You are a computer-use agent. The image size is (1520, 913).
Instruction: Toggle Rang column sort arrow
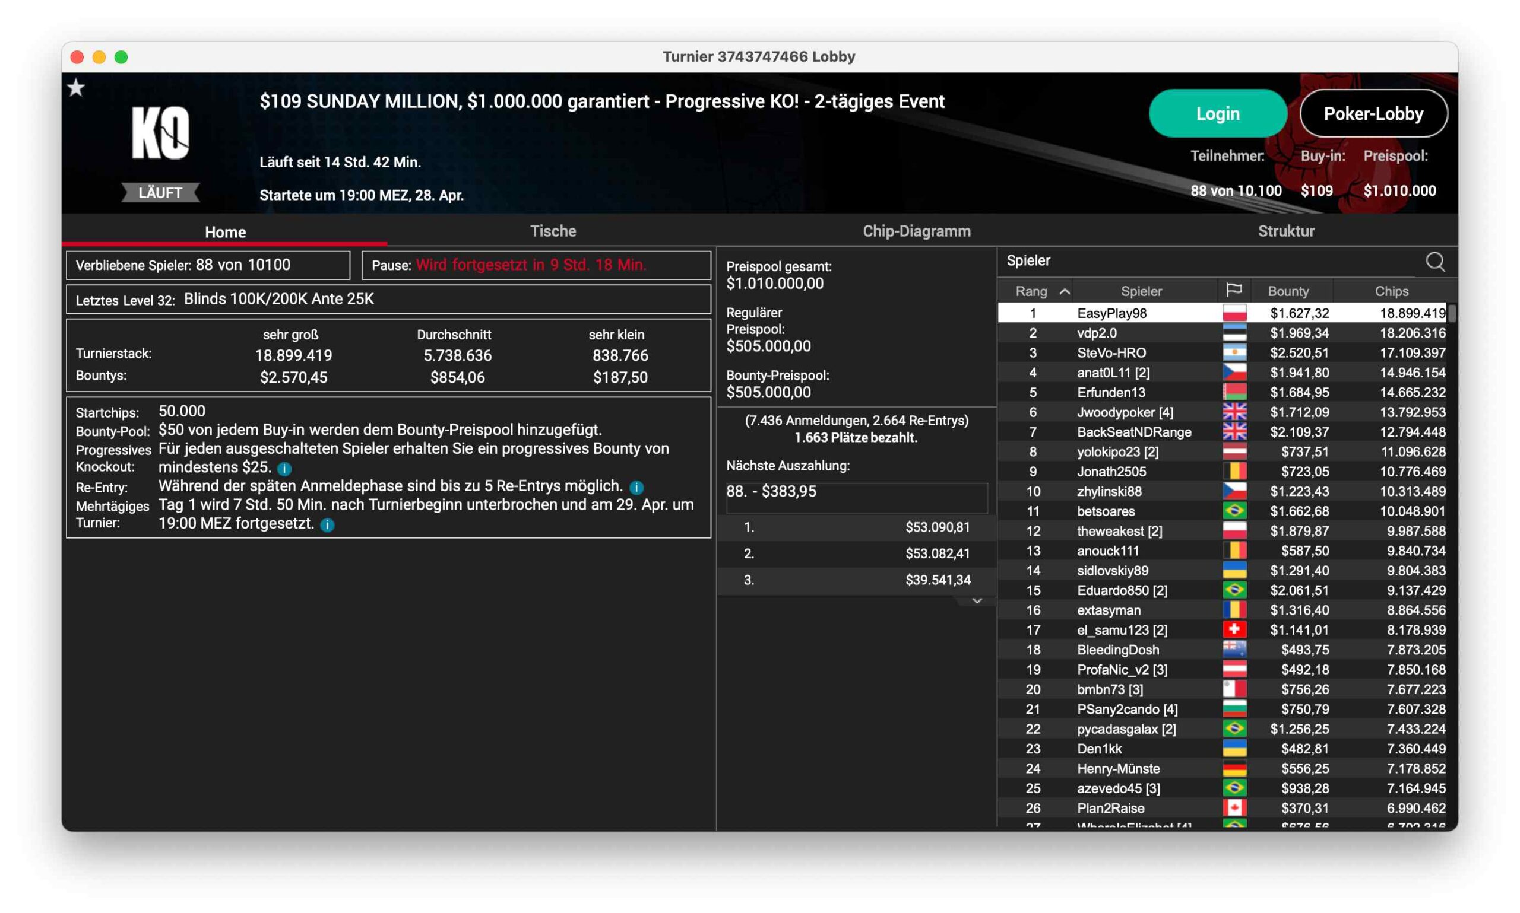(x=1065, y=291)
